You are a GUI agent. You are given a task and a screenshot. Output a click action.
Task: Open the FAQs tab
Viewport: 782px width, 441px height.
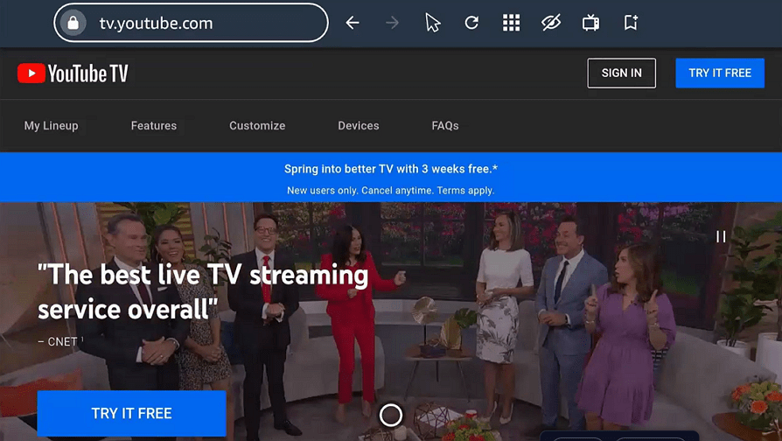(x=445, y=126)
